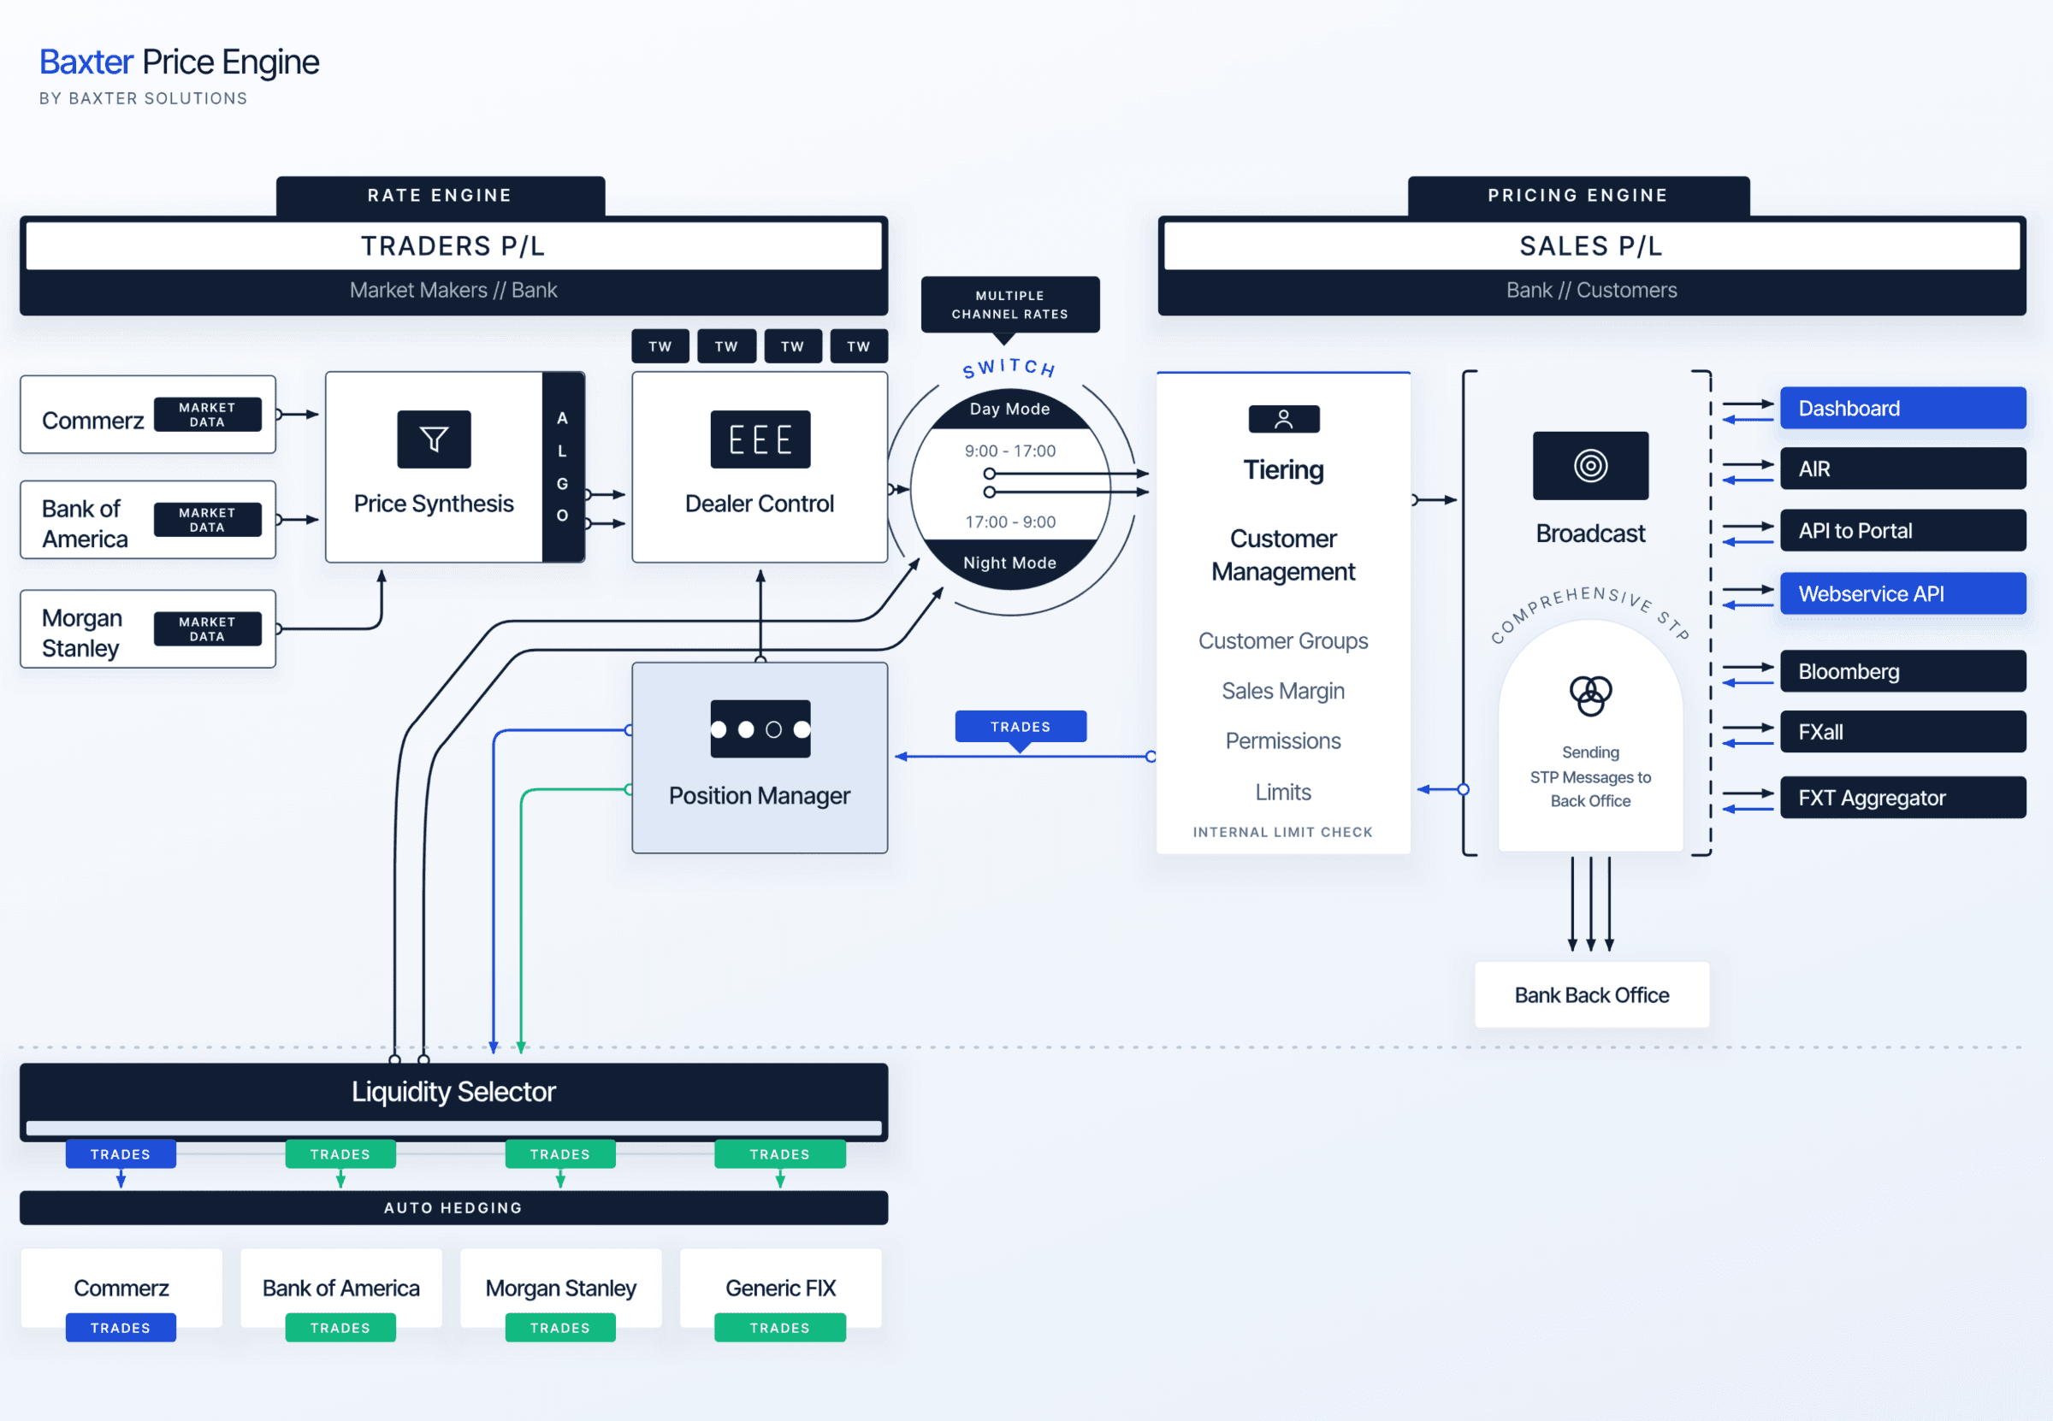Screen dimensions: 2053x1421
Task: Click the 17:00 - 9:00 time text
Action: 1010,522
